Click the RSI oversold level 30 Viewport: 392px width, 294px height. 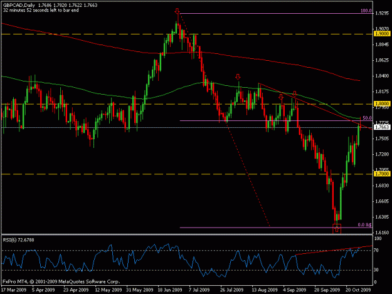pyautogui.click(x=376, y=270)
